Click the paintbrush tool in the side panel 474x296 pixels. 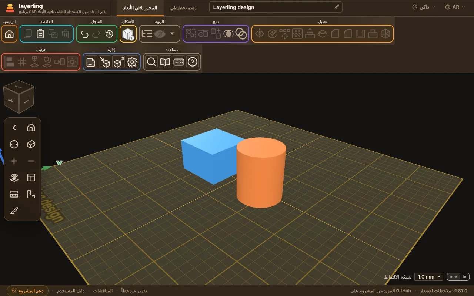point(14,211)
